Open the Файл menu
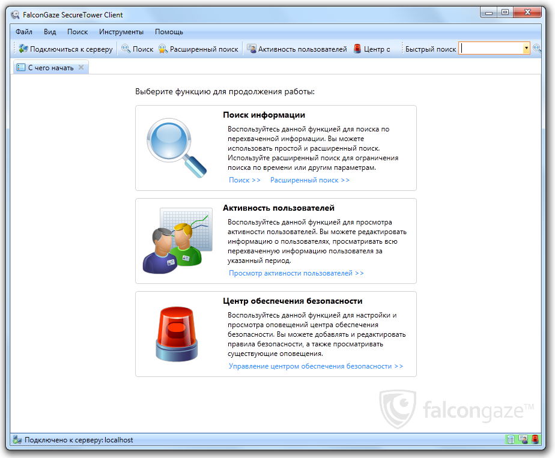555x458 pixels. coord(24,32)
